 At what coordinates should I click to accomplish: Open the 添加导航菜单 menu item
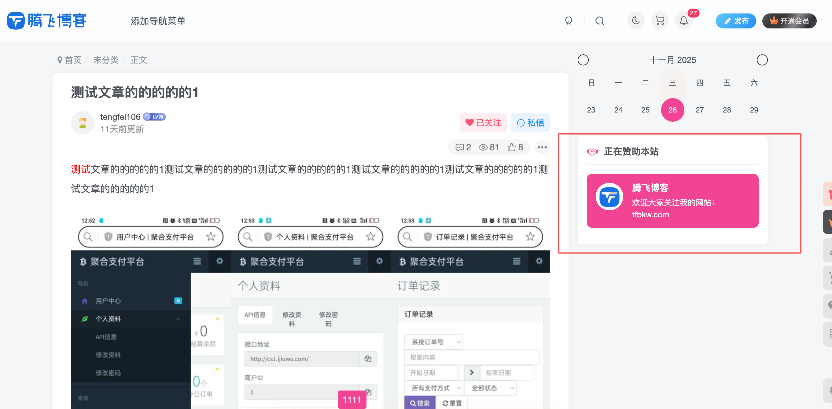(158, 21)
